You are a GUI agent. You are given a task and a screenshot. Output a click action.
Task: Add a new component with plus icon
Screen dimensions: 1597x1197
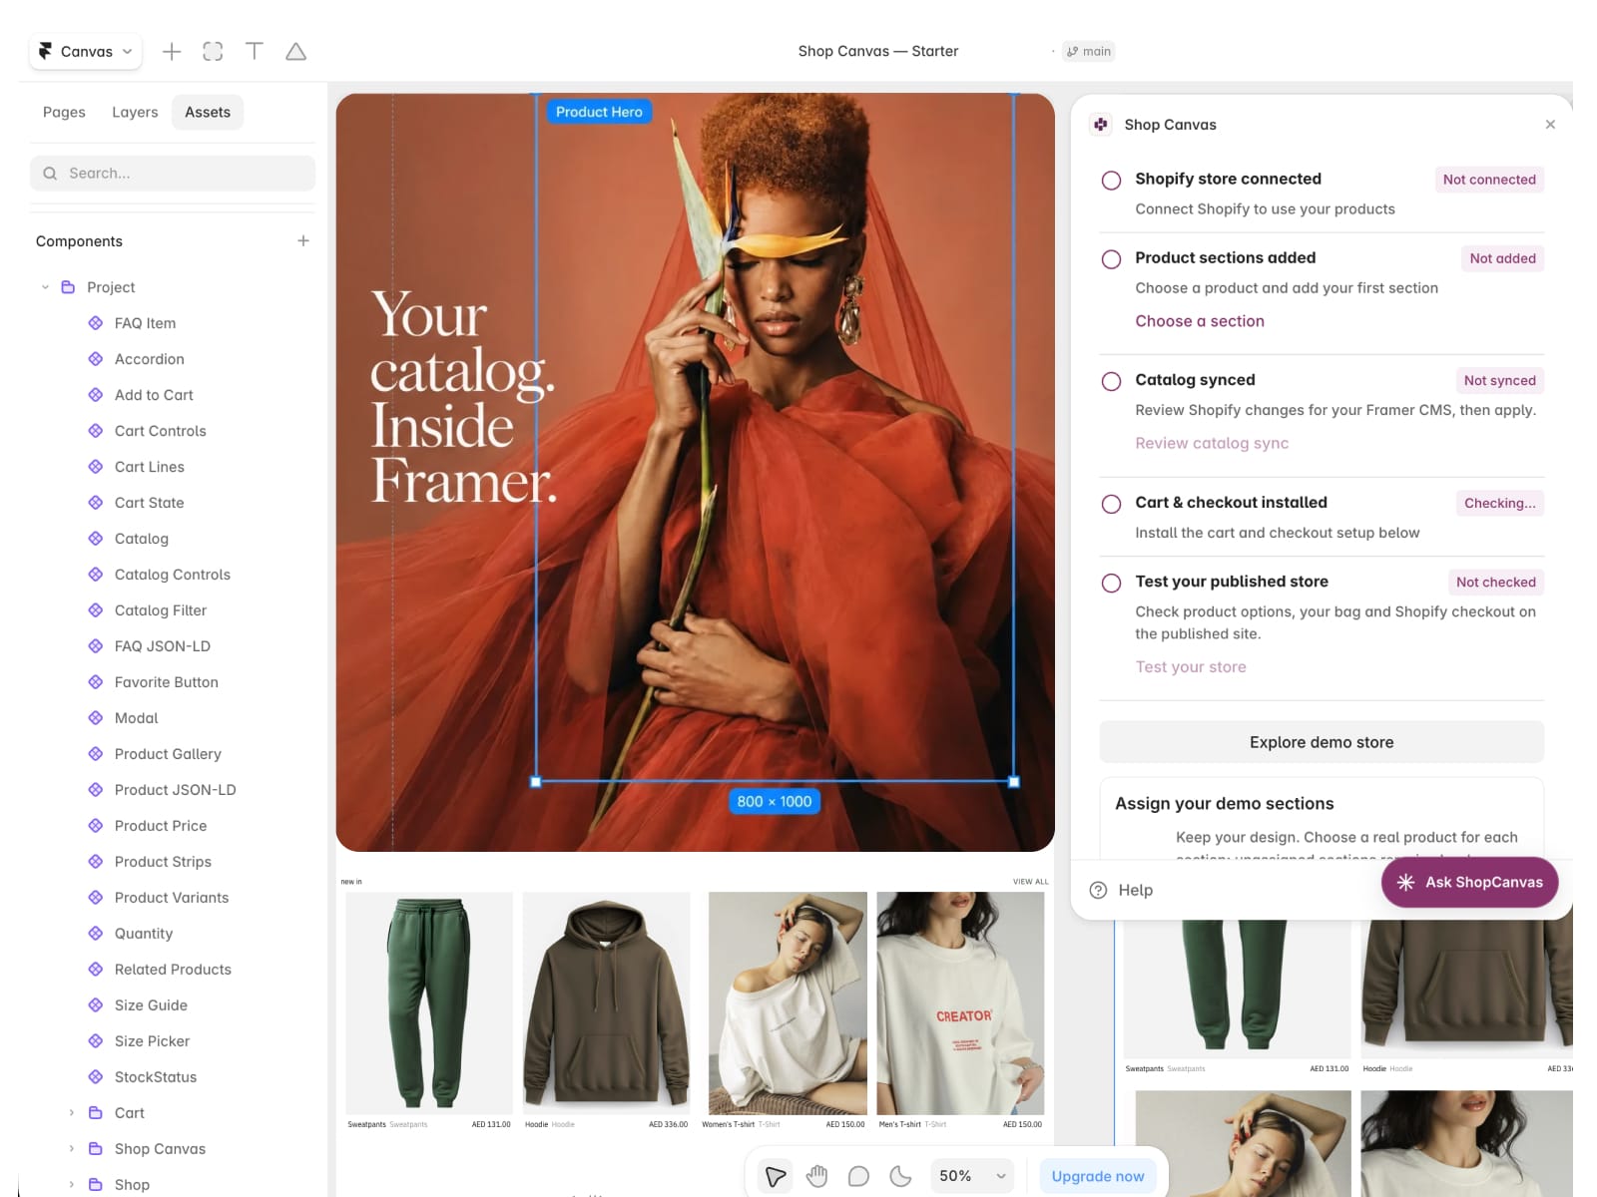click(303, 241)
